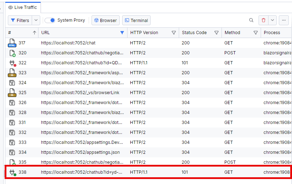Click the cached icon of row 332
The image size is (292, 184).
(12, 132)
